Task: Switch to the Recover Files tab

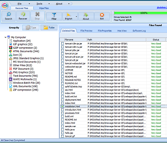Action: click(22, 8)
